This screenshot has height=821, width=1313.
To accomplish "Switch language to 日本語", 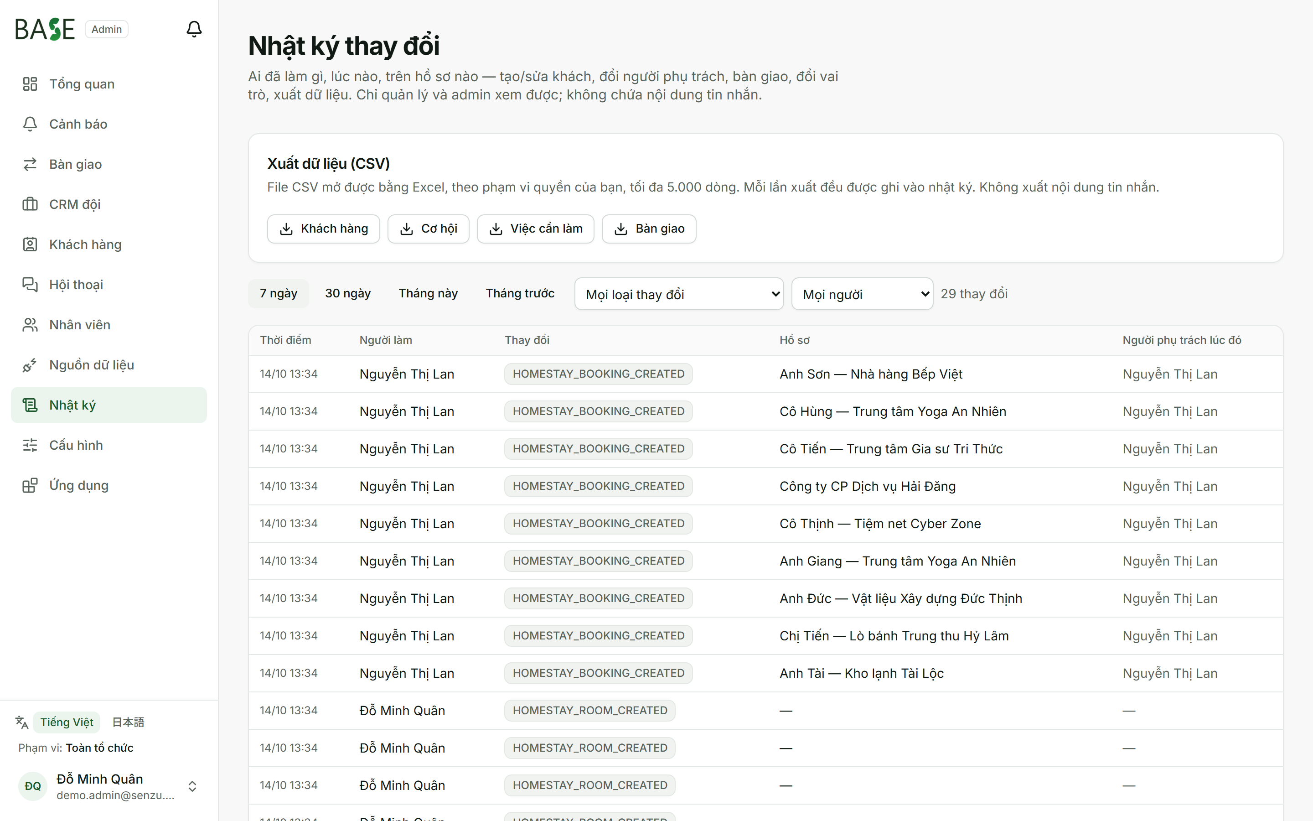I will (128, 722).
